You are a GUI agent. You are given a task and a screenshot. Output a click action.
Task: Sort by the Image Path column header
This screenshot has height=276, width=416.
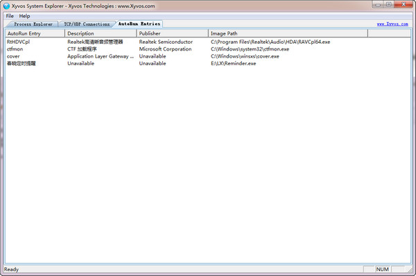288,33
